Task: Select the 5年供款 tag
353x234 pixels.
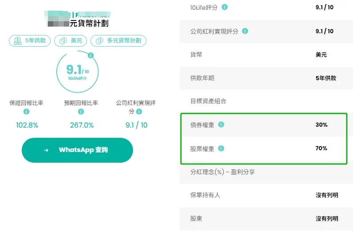Action: 30,41
